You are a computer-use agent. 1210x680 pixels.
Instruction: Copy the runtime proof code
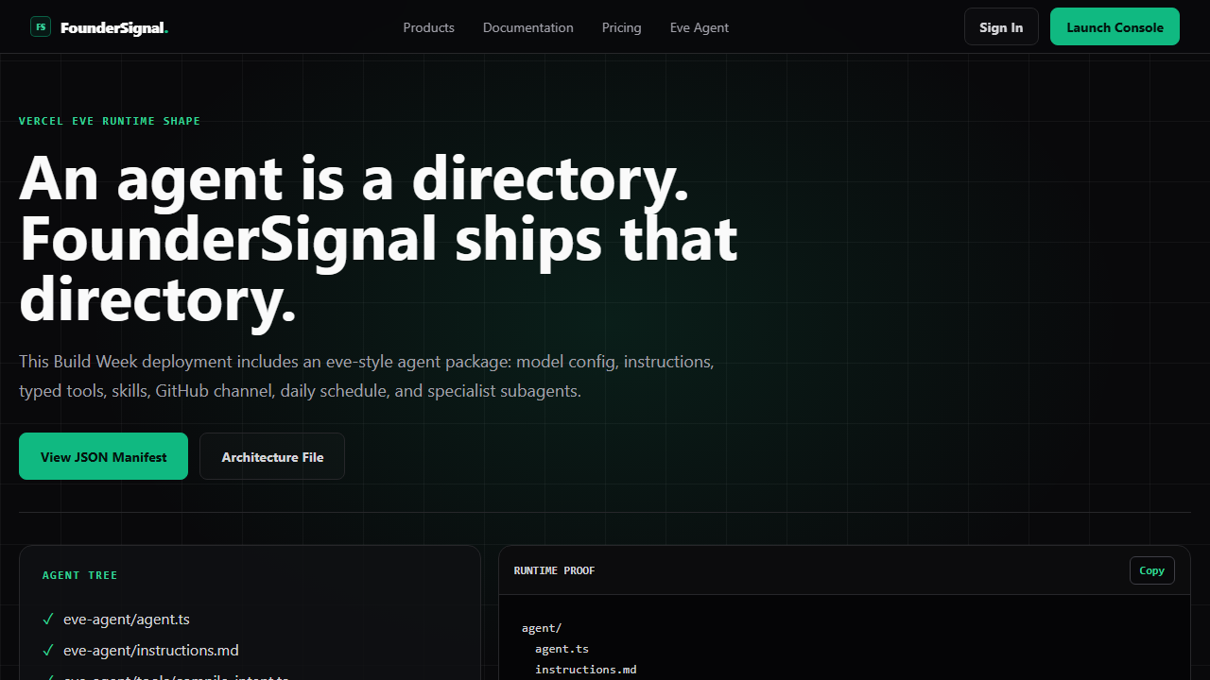(1151, 570)
